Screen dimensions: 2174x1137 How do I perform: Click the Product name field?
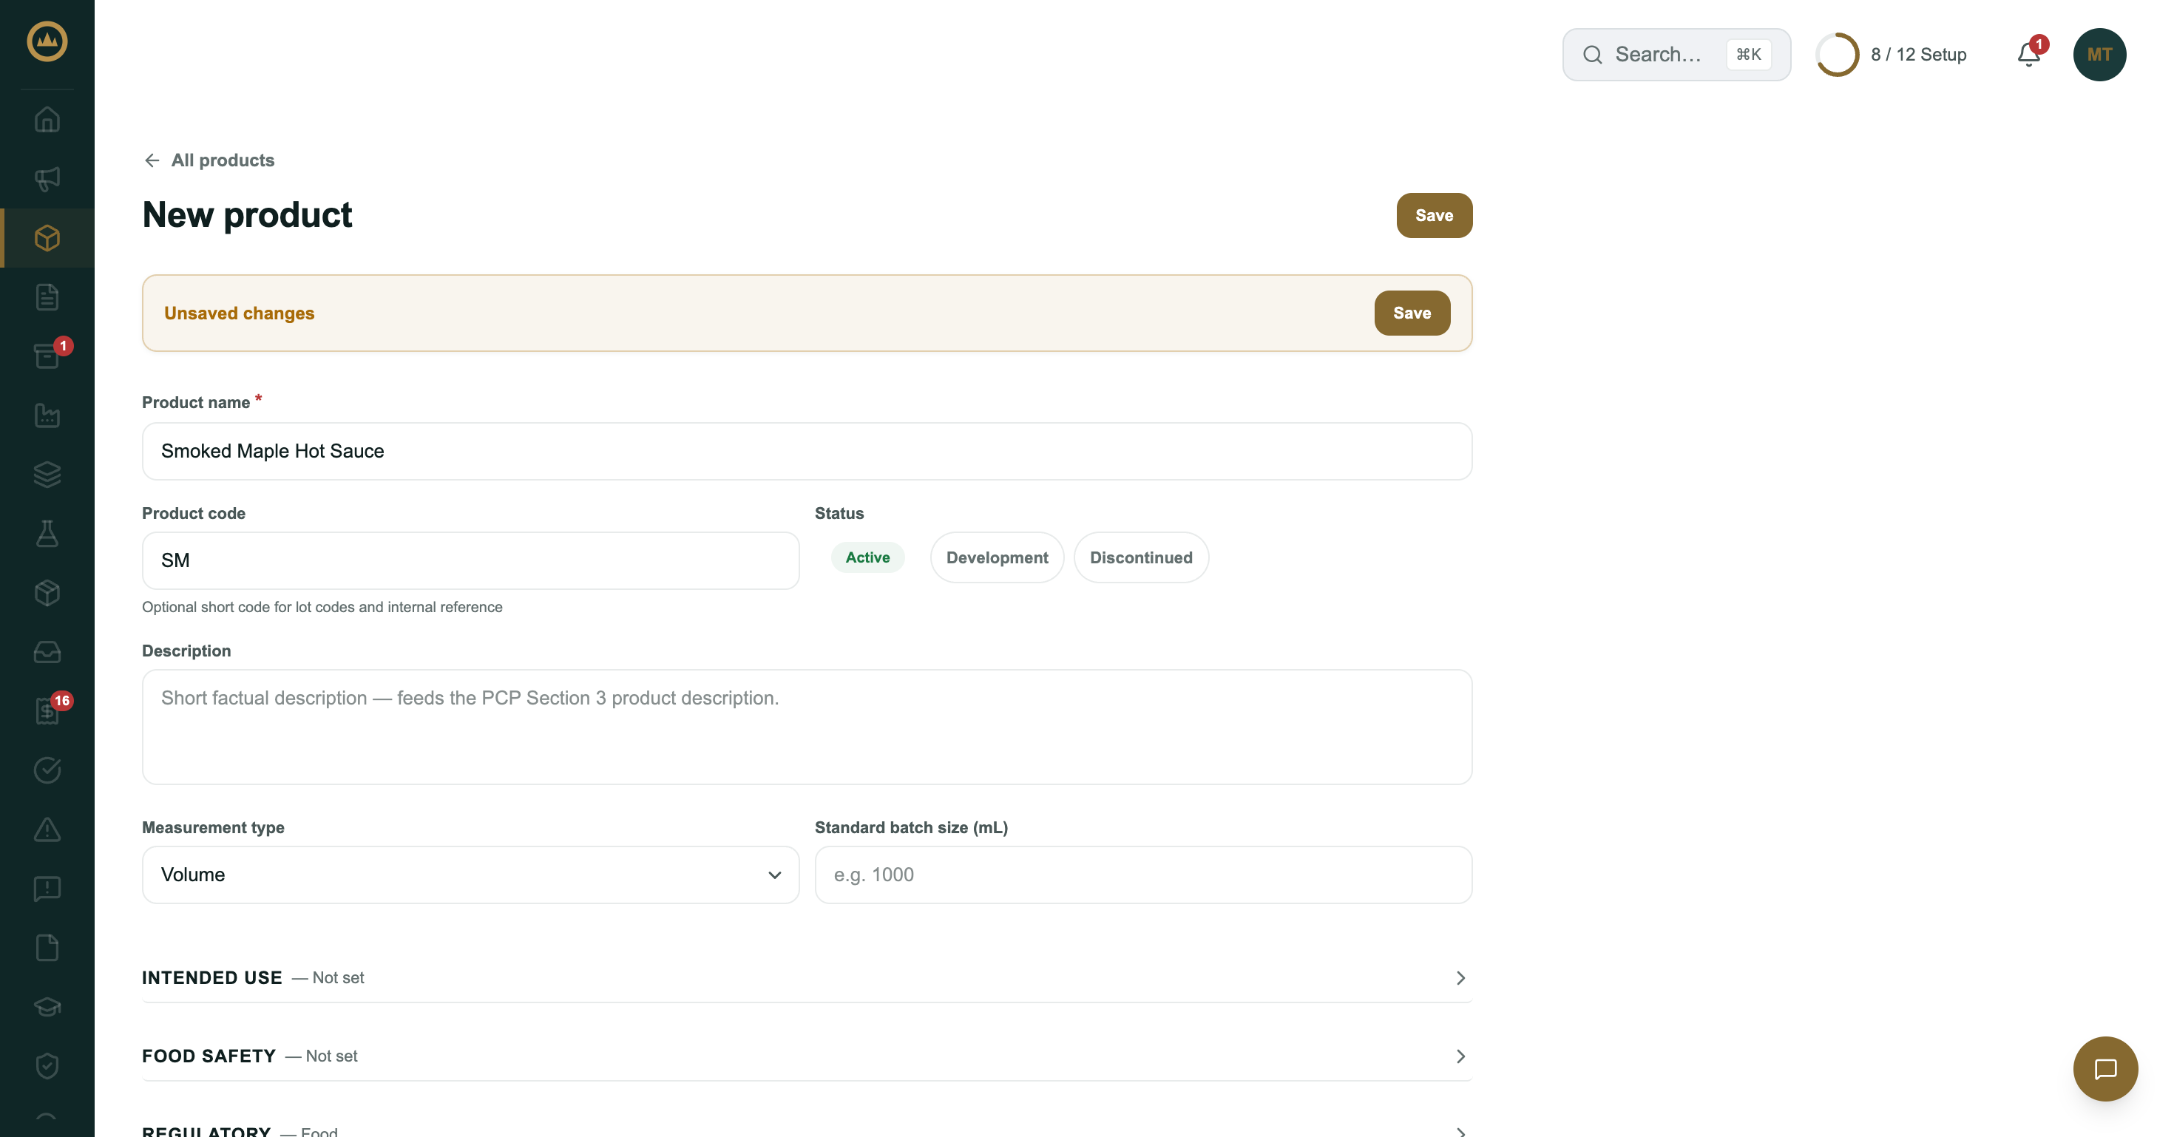pos(806,451)
